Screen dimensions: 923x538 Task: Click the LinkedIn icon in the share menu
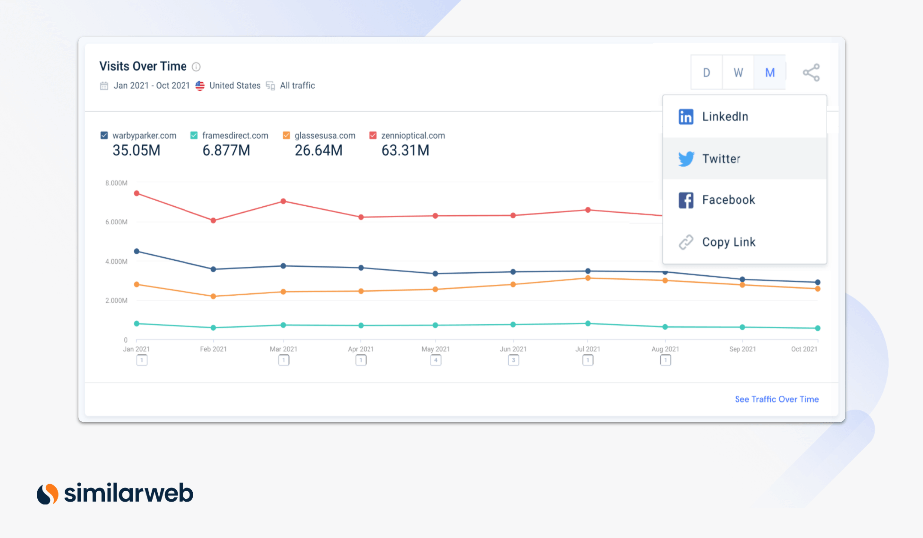click(686, 116)
